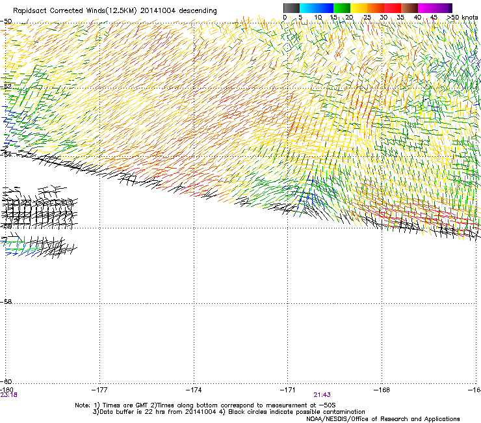Click the gray 0-5 knots color swatch
Viewport: 481px width, 423px height.
click(x=291, y=8)
